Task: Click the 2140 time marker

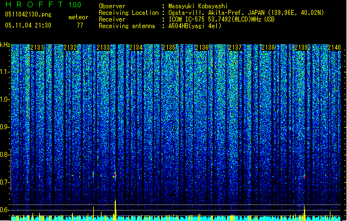Action: pos(334,48)
